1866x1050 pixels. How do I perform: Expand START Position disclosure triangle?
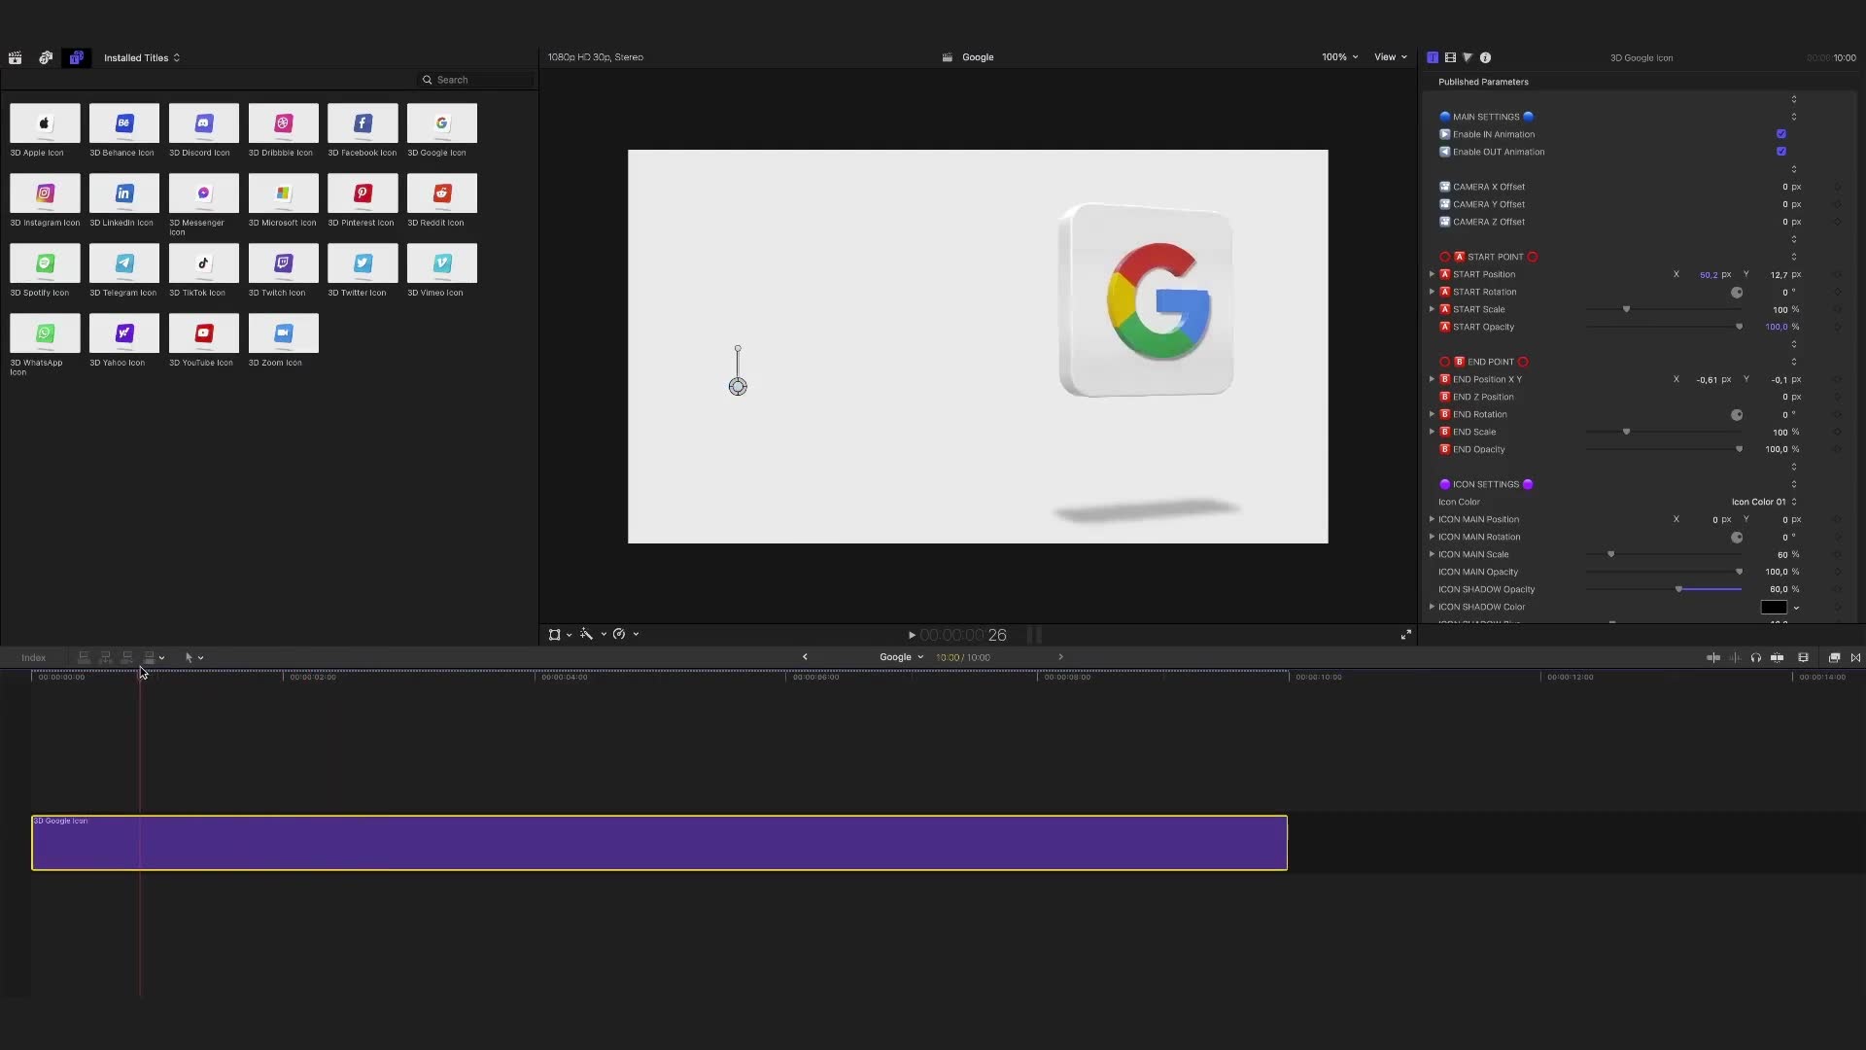pyautogui.click(x=1432, y=274)
